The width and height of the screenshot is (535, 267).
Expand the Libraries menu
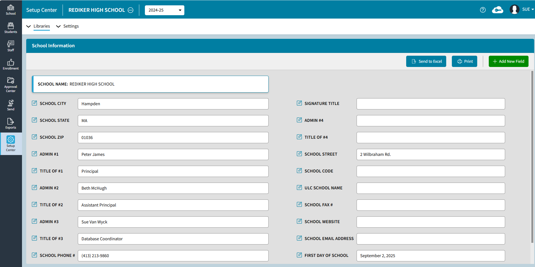(38, 26)
